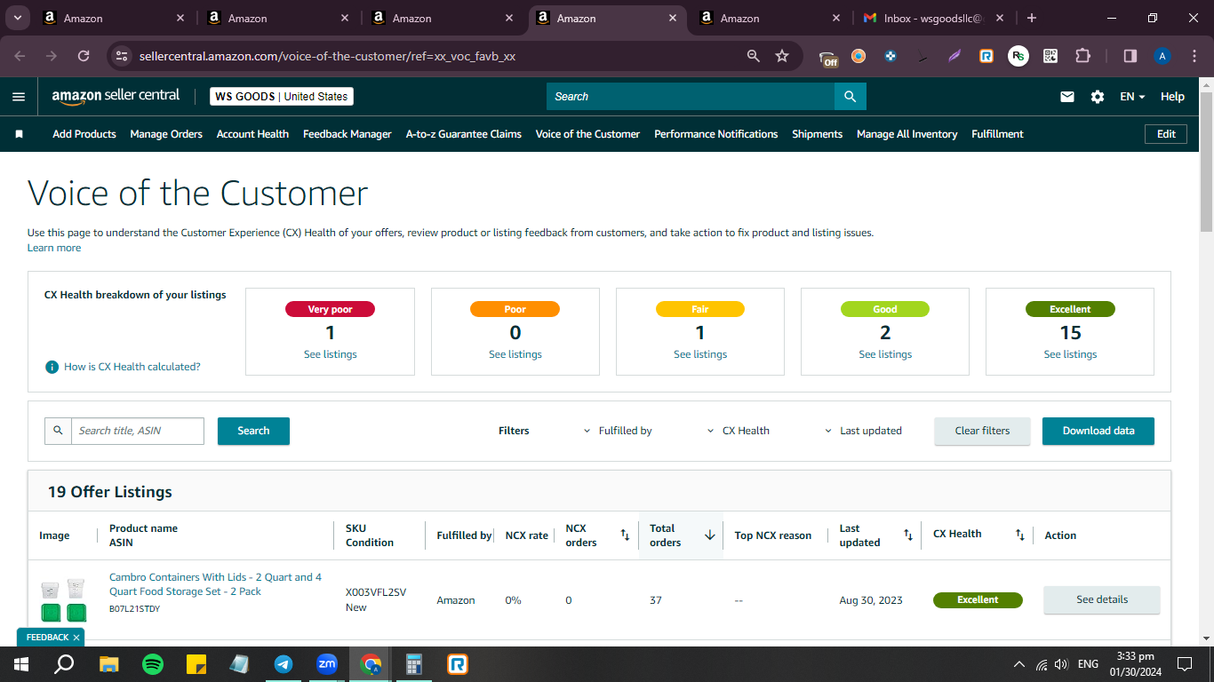Open the Chrome profile avatar A

1162,56
